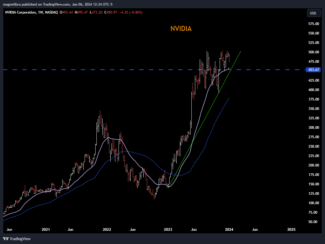Viewport: 325px width, 244px height.
Task: Click the TradingView wordmark text
Action: (x=20, y=239)
